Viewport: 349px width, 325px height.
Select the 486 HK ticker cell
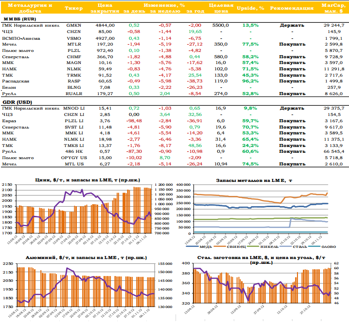[74, 151]
